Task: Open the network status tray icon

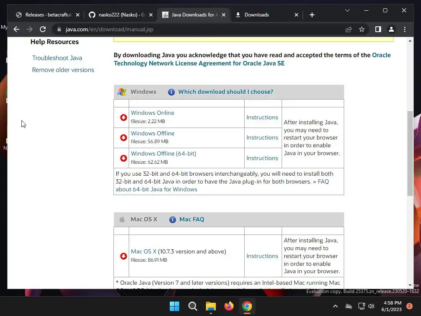Action: 361,306
